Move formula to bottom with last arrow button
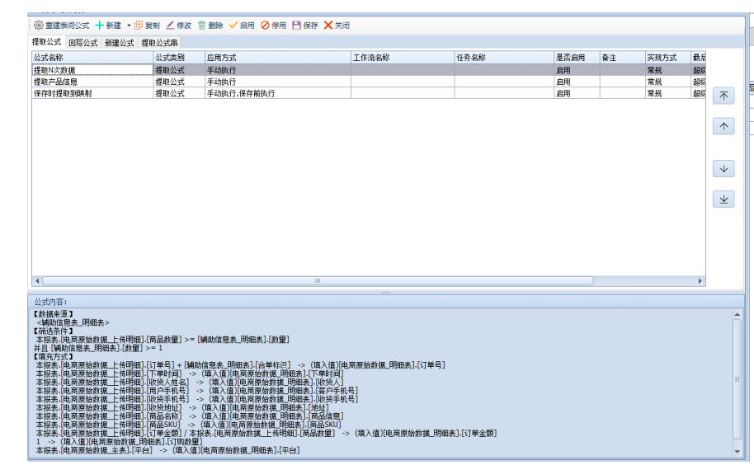 click(723, 200)
